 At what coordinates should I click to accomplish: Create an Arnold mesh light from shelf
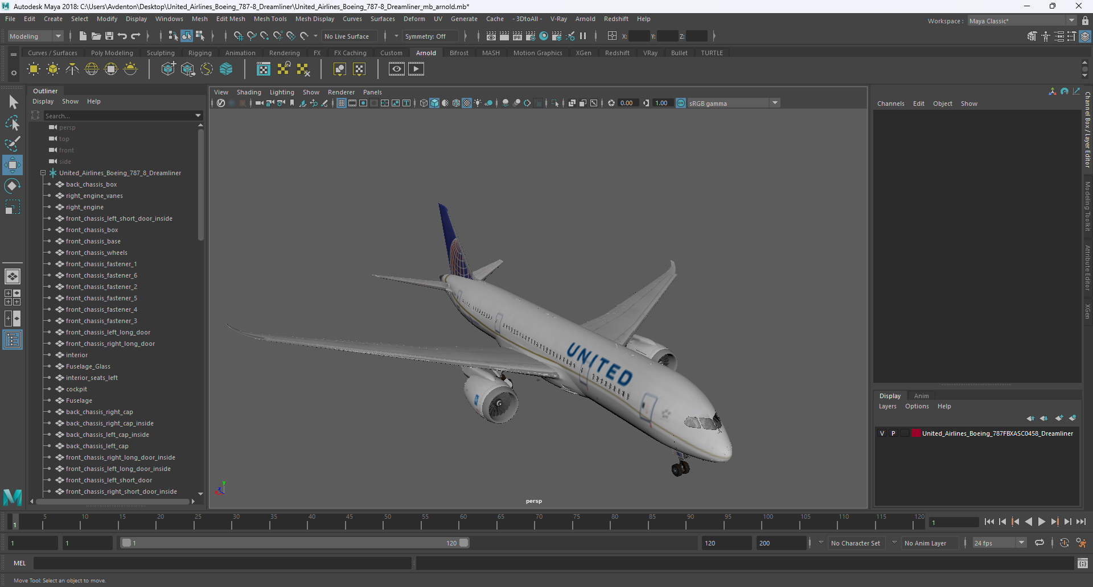tap(53, 69)
